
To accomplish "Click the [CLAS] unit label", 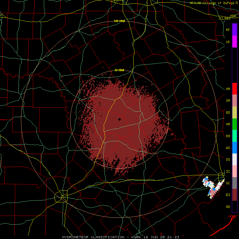I will (x=224, y=18).
